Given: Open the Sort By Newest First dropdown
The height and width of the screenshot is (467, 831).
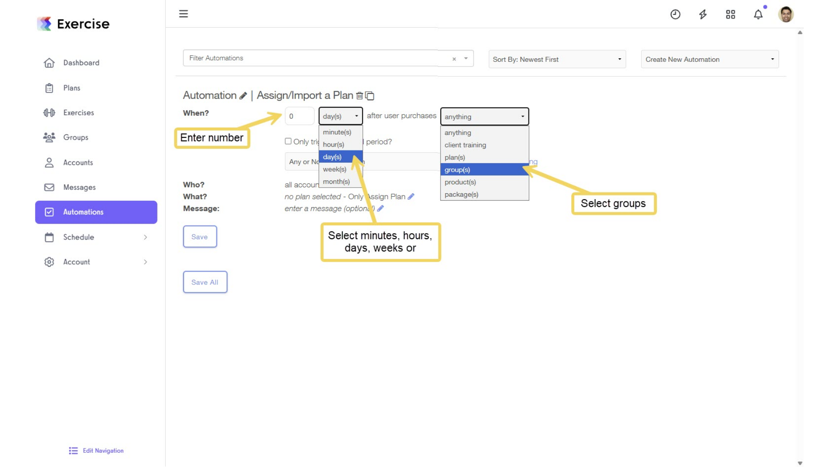Looking at the screenshot, I should click(x=557, y=59).
